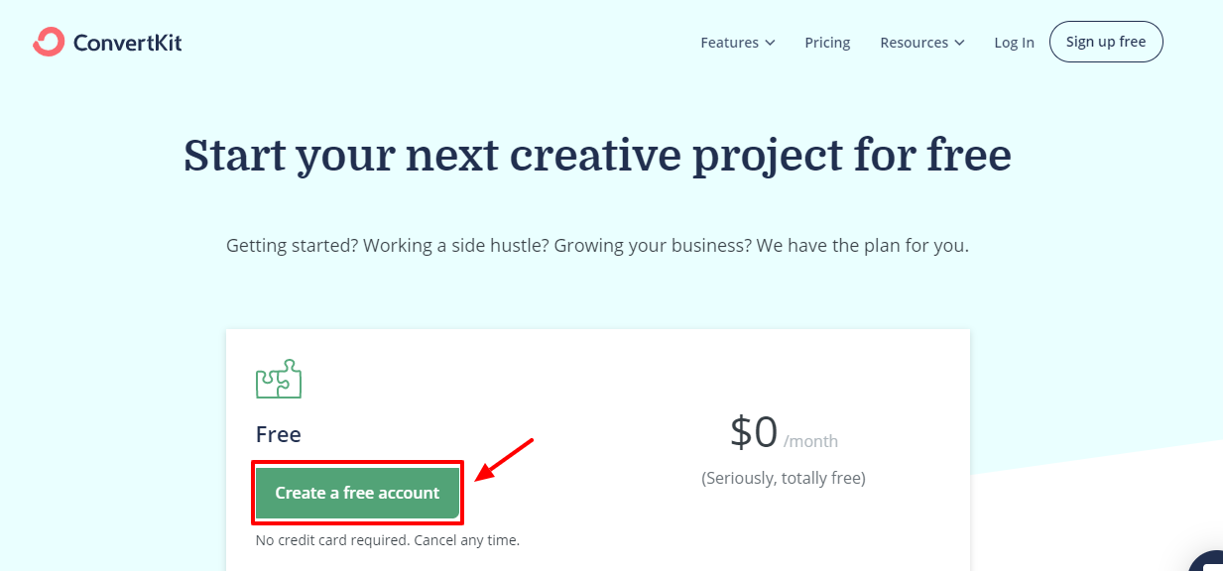Click the Log In link
The height and width of the screenshot is (571, 1223).
pos(1014,43)
